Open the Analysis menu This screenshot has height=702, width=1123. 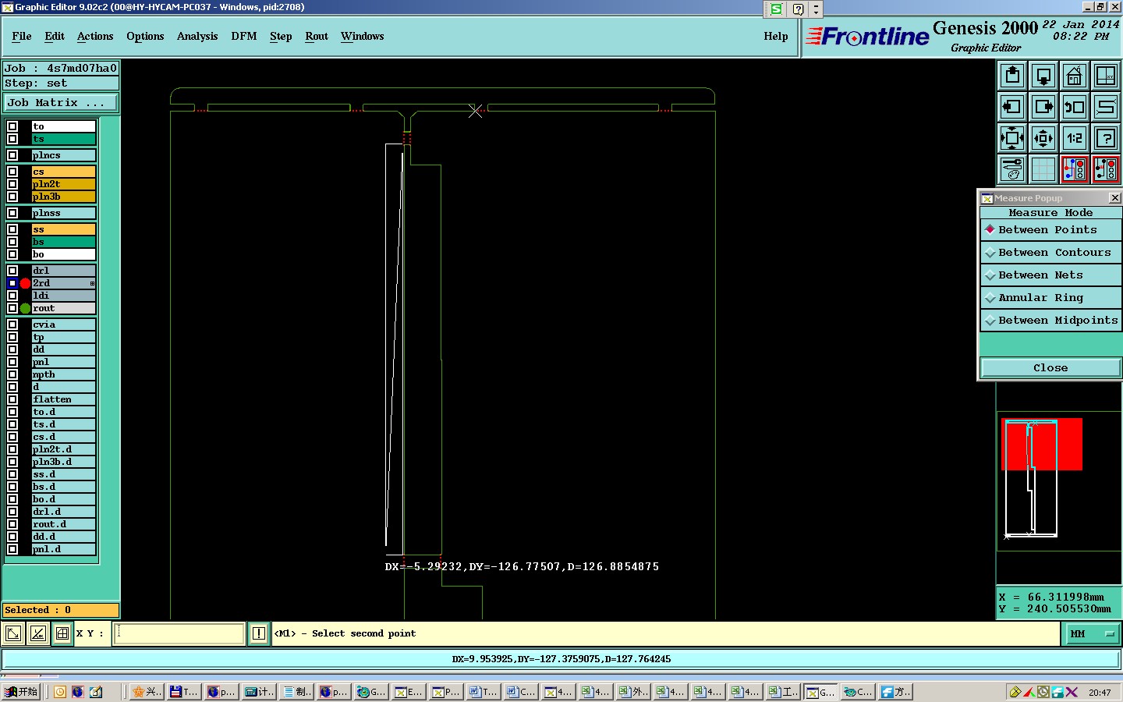[197, 37]
